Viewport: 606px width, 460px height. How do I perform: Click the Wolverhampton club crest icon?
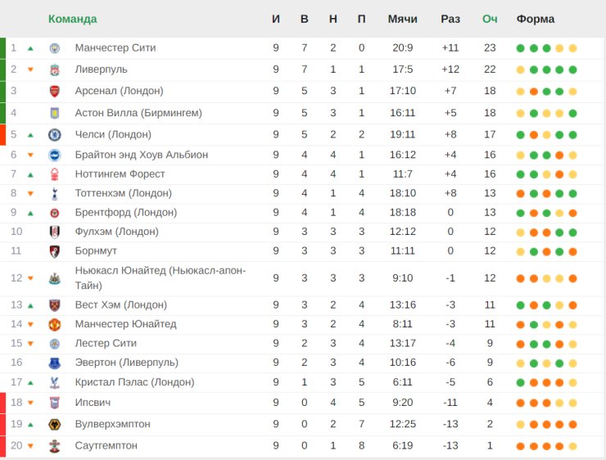pyautogui.click(x=55, y=424)
